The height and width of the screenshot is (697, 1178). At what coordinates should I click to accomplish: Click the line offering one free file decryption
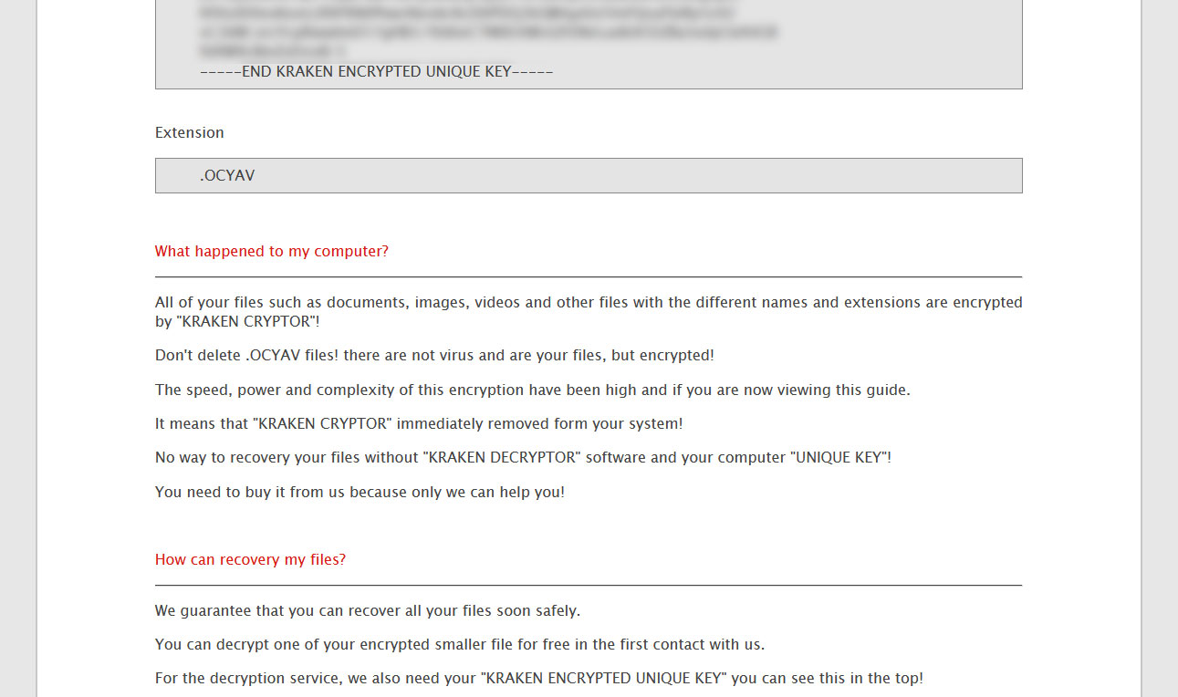(460, 644)
